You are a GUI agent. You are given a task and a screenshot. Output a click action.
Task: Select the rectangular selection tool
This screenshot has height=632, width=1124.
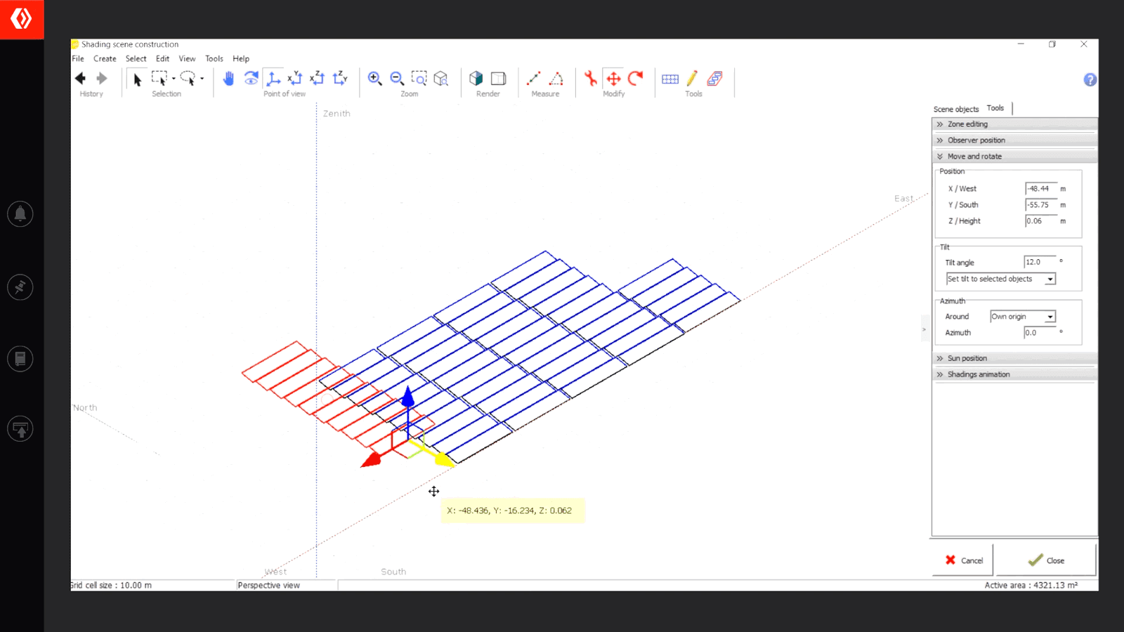tap(159, 78)
